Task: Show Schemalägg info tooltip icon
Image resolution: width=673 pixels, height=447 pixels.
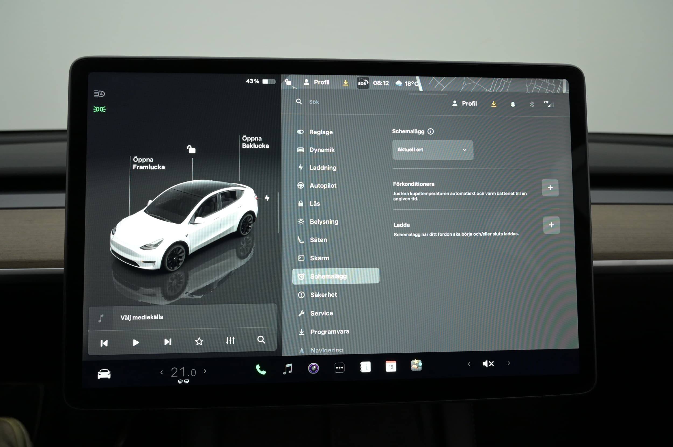Action: [x=430, y=131]
